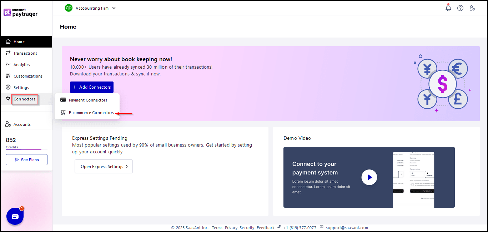Open Express Settings
The height and width of the screenshot is (232, 488).
[x=104, y=167]
